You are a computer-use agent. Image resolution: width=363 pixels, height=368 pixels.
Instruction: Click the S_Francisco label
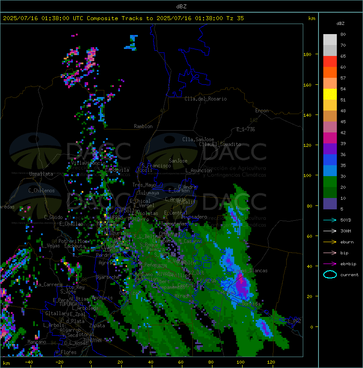[x=156, y=166]
